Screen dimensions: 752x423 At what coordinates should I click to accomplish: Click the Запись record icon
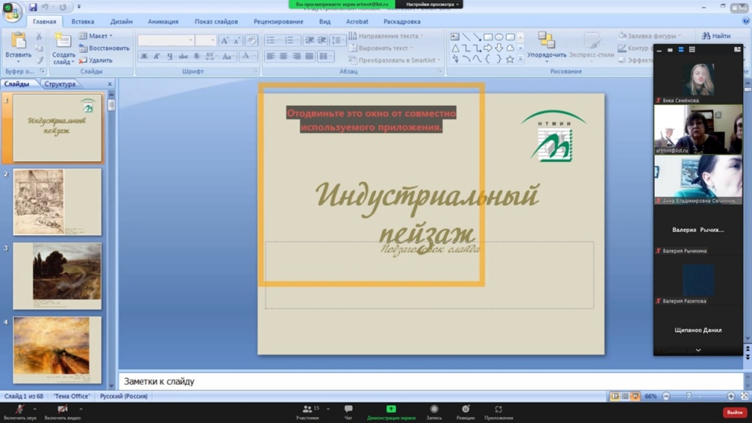[434, 409]
